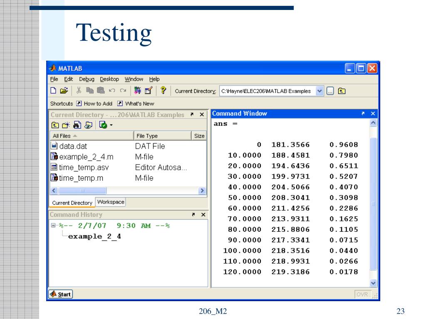426x319 pixels.
Task: Click the Cut scissors icon
Action: tap(79, 90)
